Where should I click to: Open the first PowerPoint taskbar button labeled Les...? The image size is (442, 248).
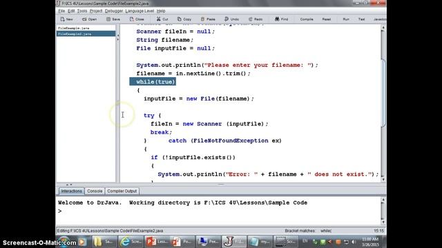point(157,242)
